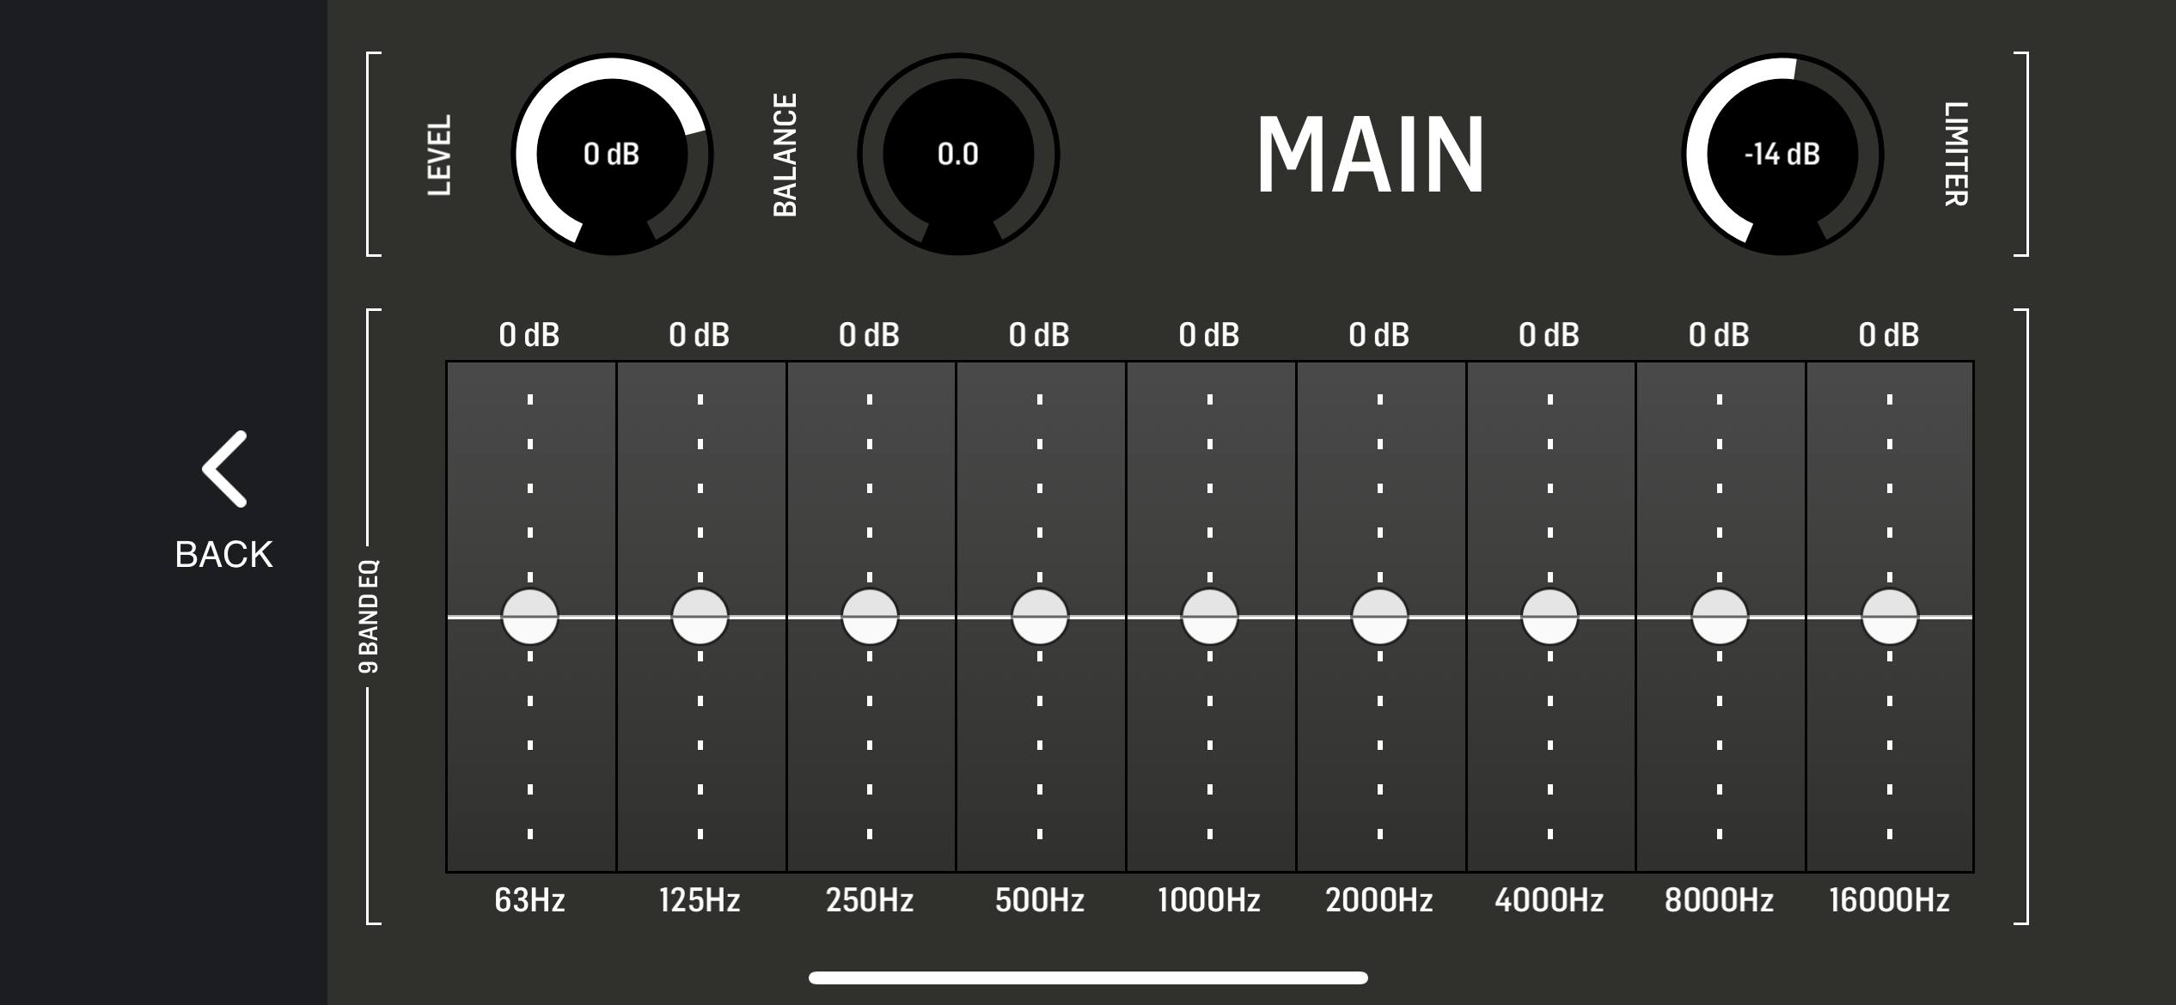Tap the BACK text label
The image size is (2176, 1005).
224,555
